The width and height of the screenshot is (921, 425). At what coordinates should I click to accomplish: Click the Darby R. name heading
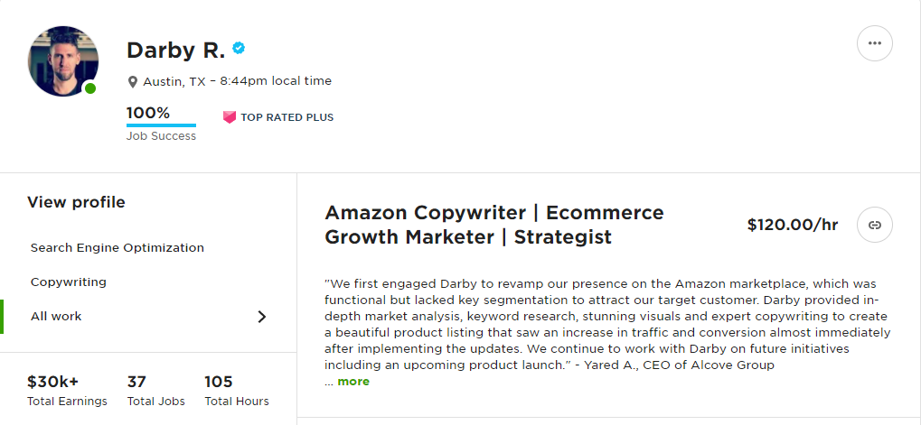click(x=175, y=50)
